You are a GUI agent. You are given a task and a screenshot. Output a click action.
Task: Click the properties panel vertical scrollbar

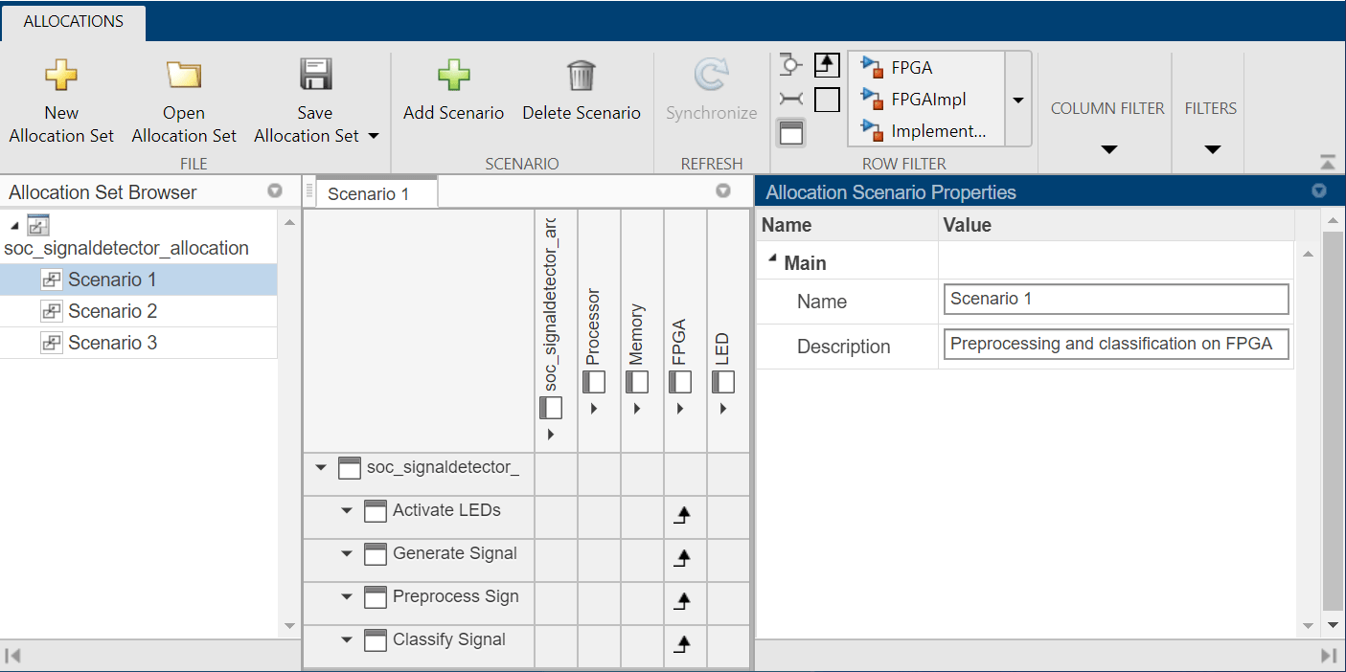click(1332, 421)
